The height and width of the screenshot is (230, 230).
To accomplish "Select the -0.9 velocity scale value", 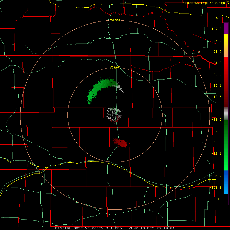I will pos(217,108).
